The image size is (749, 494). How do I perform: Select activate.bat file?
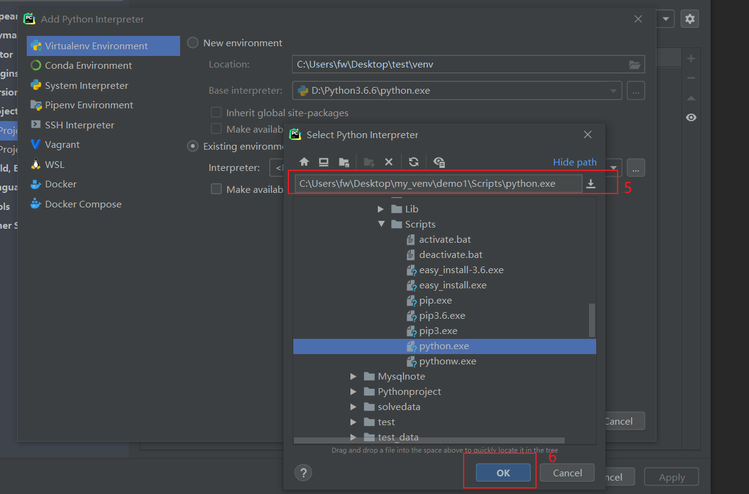pyautogui.click(x=445, y=240)
